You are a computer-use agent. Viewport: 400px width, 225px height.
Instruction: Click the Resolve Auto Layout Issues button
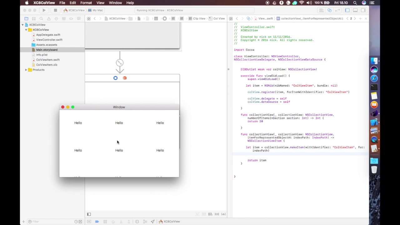pyautogui.click(x=223, y=214)
